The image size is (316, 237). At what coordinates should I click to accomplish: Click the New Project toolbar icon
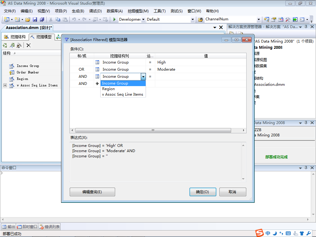point(7,19)
